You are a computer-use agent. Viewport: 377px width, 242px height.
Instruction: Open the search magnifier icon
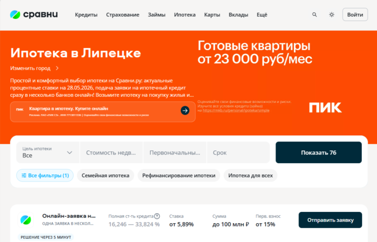click(314, 15)
